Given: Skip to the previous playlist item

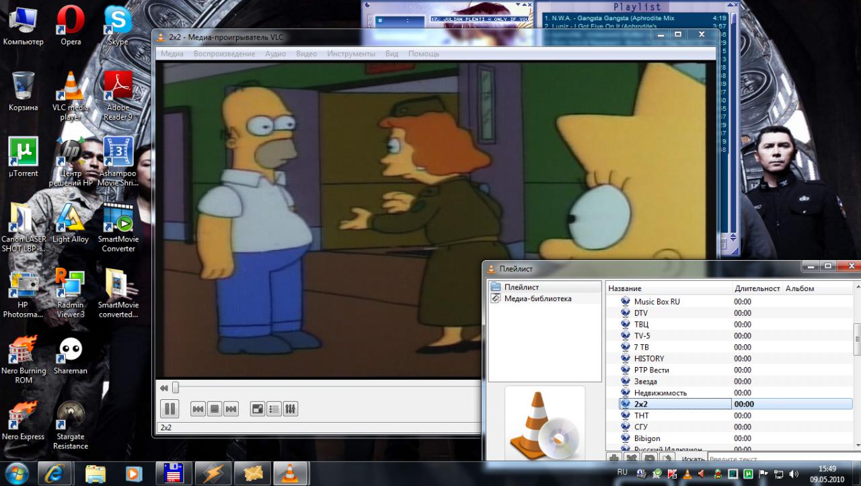Looking at the screenshot, I should click(x=198, y=409).
